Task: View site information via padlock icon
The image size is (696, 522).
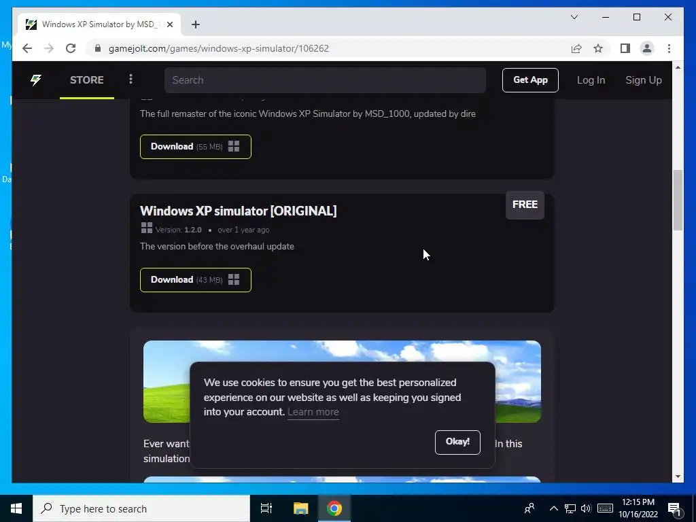Action: pyautogui.click(x=98, y=48)
